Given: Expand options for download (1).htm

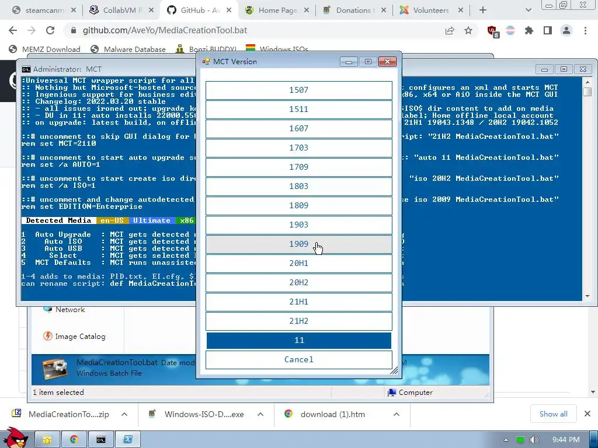Looking at the screenshot, I should coord(397,414).
